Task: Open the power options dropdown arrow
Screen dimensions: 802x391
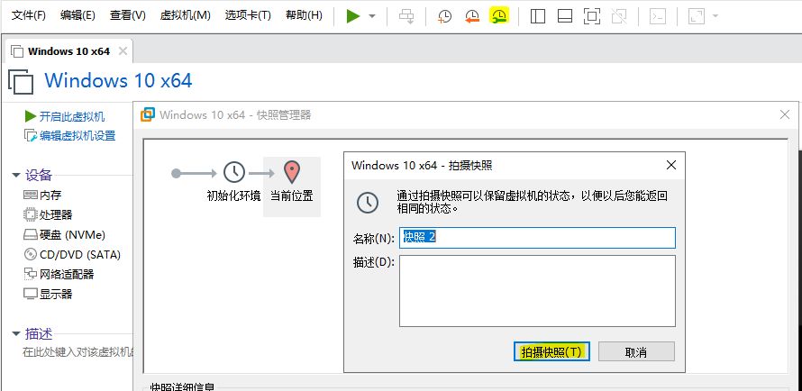Action: [372, 16]
